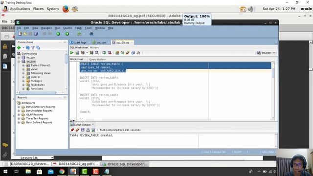Screen dimensions: 313x176
Task: Click the To Upper/Lower/InitCap icon
Action: click(x=122, y=53)
